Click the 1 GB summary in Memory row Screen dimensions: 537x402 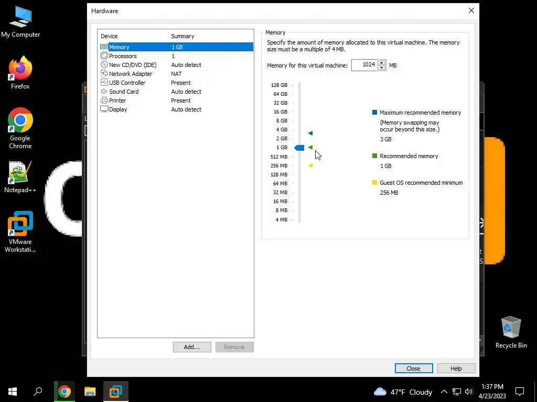[177, 47]
